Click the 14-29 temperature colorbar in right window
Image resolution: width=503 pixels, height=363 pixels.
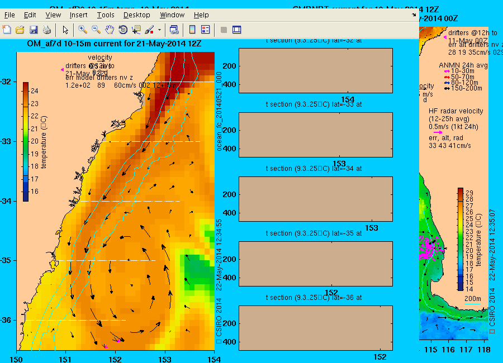pyautogui.click(x=461, y=239)
